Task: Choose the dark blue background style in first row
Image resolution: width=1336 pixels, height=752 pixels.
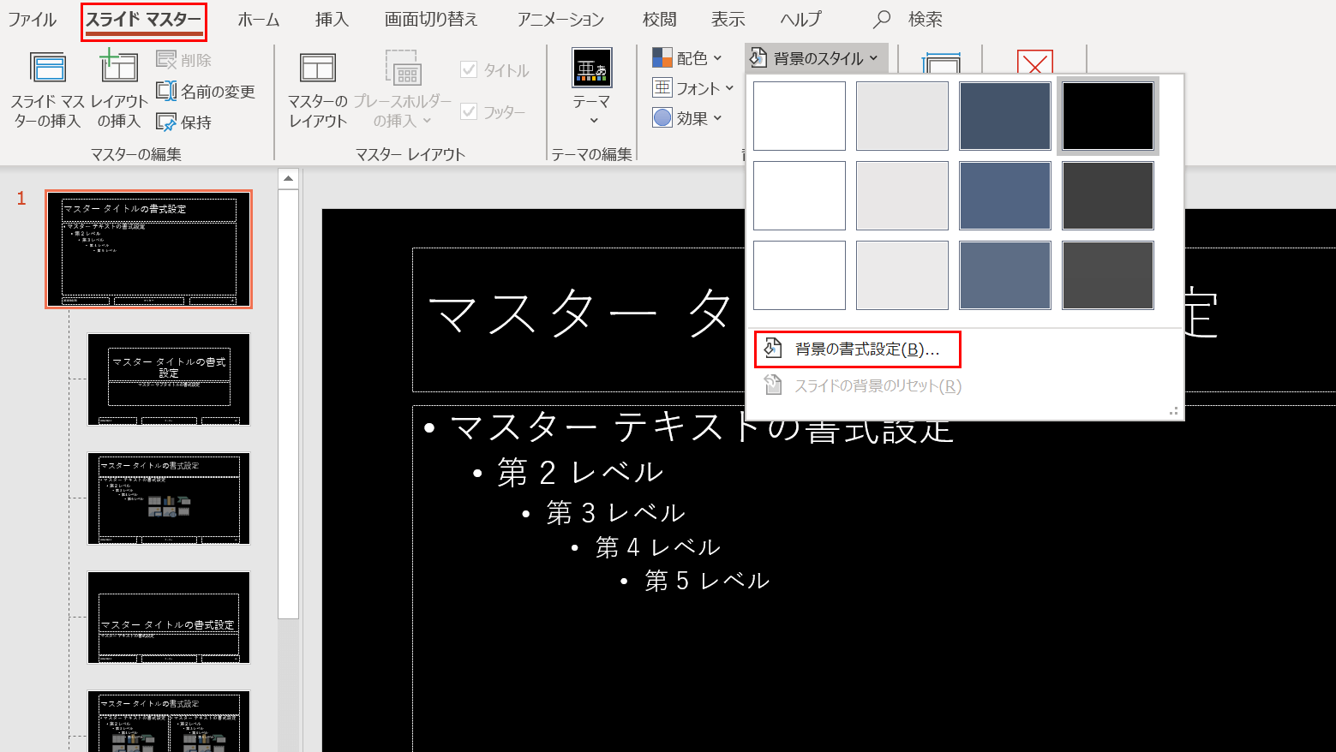Action: [x=1005, y=116]
